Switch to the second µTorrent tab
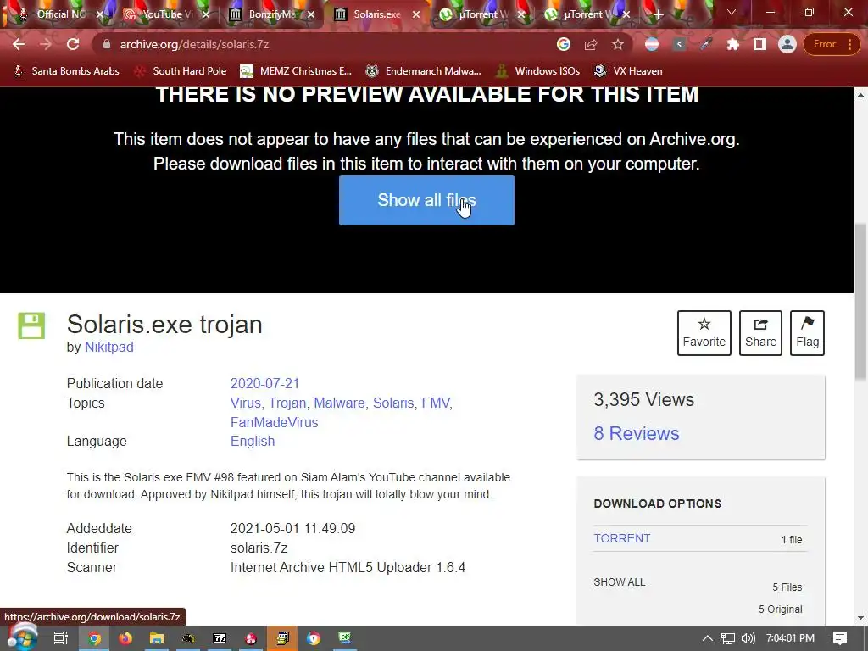This screenshot has width=868, height=651. pyautogui.click(x=588, y=14)
